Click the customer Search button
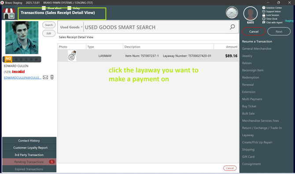 [x=49, y=25]
